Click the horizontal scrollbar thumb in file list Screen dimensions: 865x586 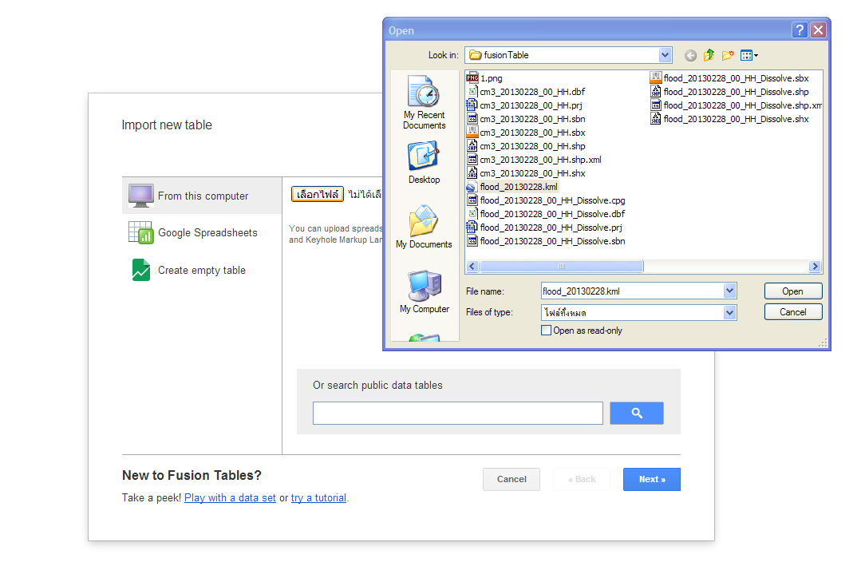(562, 267)
